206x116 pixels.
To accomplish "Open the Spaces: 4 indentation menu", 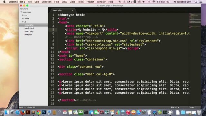I will (x=174, y=107).
